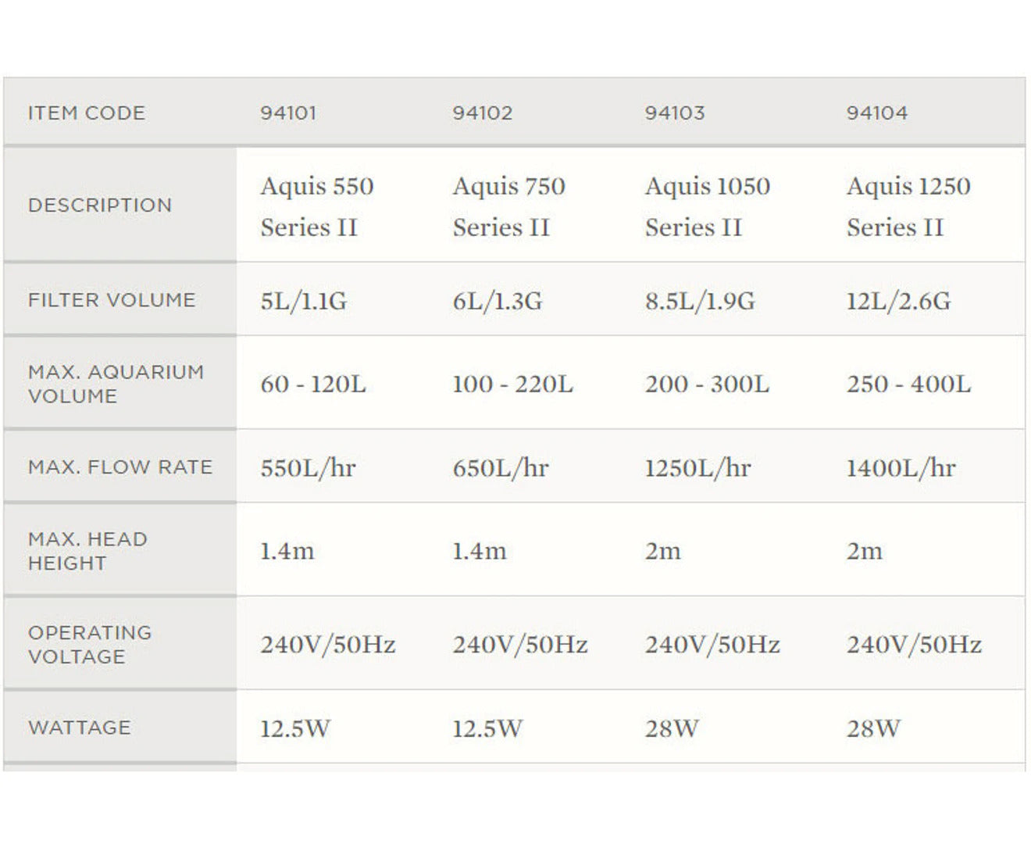Select item code 94102
This screenshot has width=1031, height=844.
(483, 113)
